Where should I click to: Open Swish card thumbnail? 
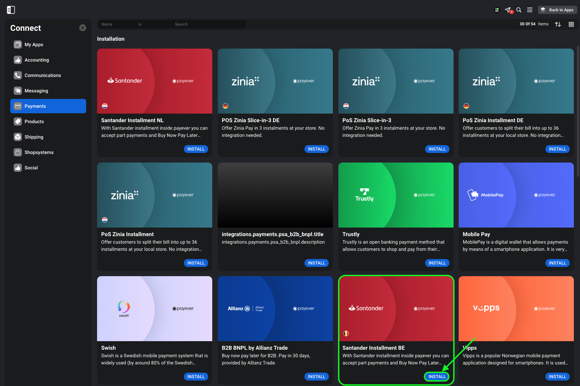pos(154,309)
